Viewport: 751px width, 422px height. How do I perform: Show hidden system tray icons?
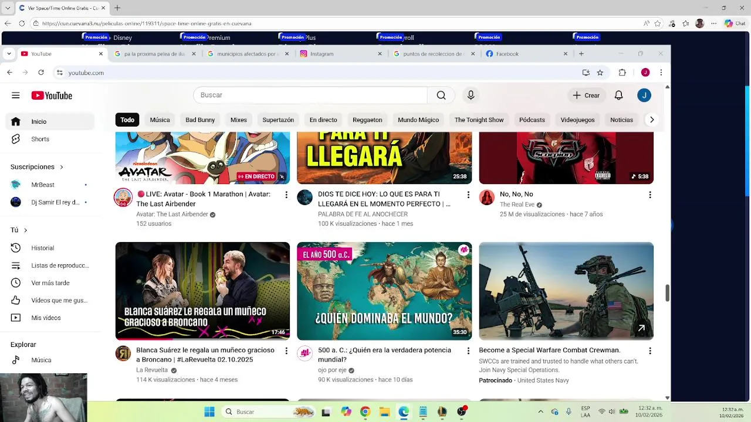541,412
